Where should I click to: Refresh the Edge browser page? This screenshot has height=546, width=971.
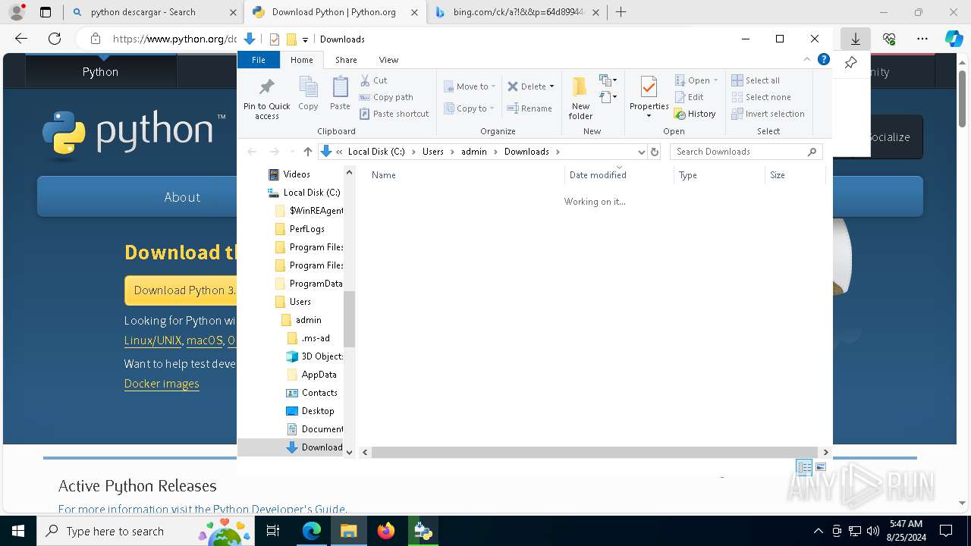coord(55,39)
